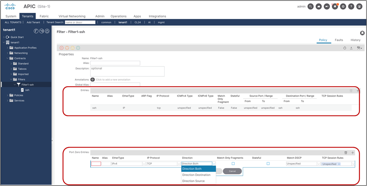Click first circular icon beside tenant1 heading

36,31
